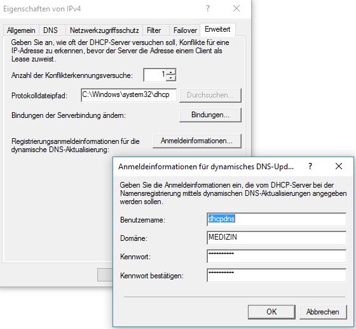The height and width of the screenshot is (329, 356).
Task: Confirm credentials with OK button
Action: (x=271, y=312)
